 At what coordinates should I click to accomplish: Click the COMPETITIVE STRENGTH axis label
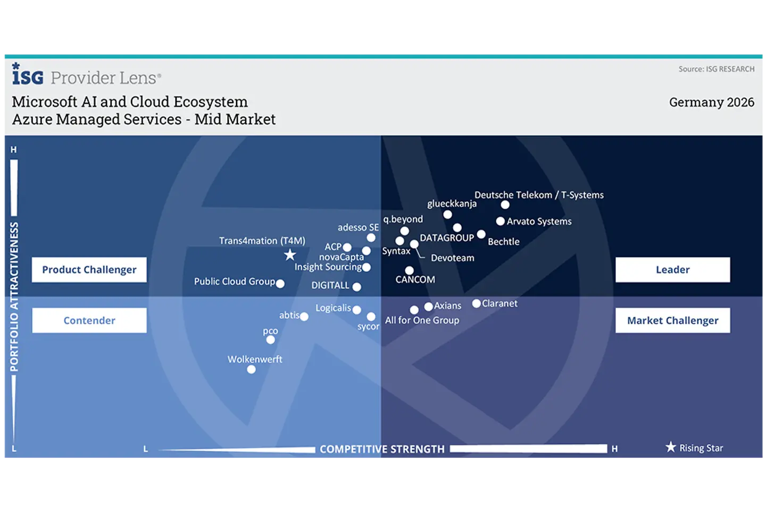pos(382,449)
